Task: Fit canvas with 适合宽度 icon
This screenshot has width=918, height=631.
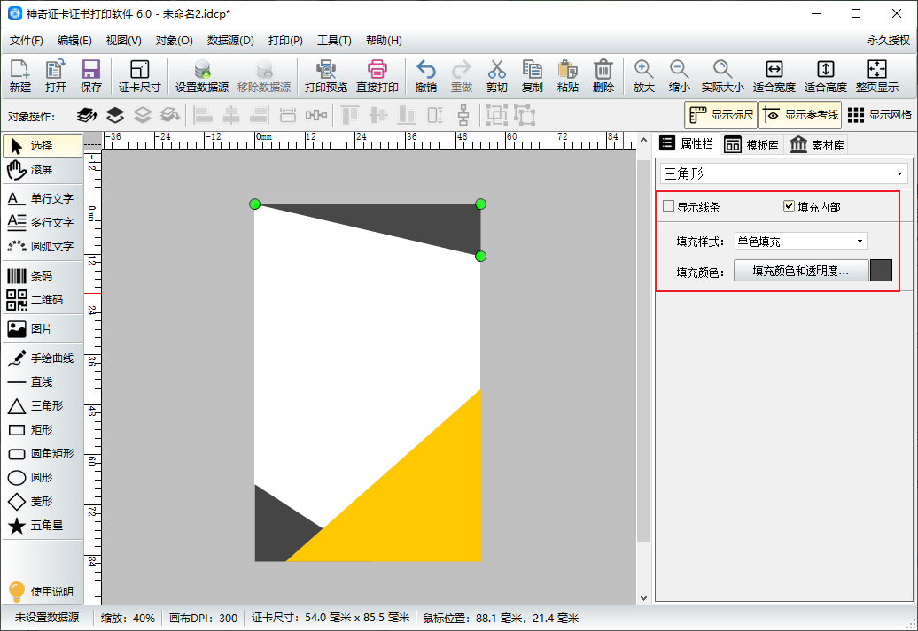Action: point(774,76)
